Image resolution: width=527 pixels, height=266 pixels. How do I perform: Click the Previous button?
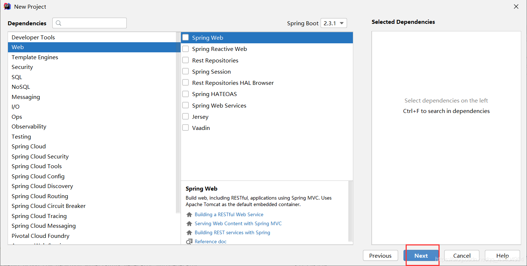380,255
